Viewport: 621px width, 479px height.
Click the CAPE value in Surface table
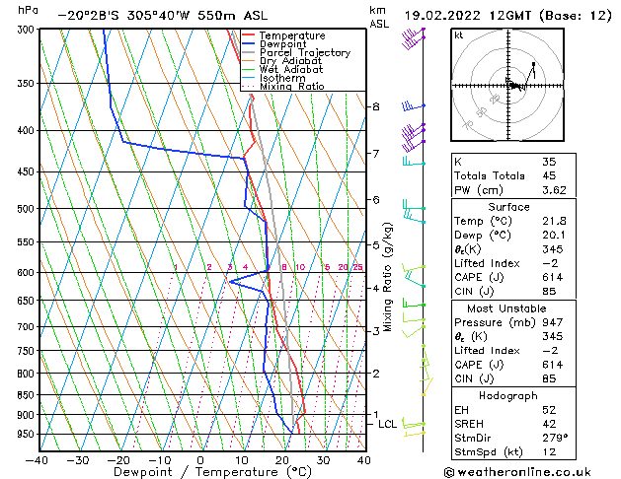coord(553,277)
